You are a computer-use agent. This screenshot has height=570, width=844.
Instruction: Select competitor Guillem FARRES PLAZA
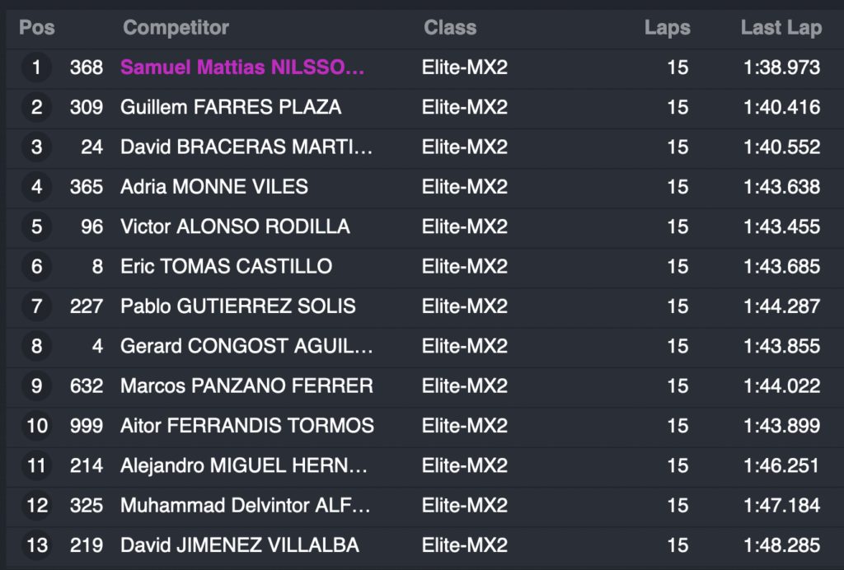231,107
